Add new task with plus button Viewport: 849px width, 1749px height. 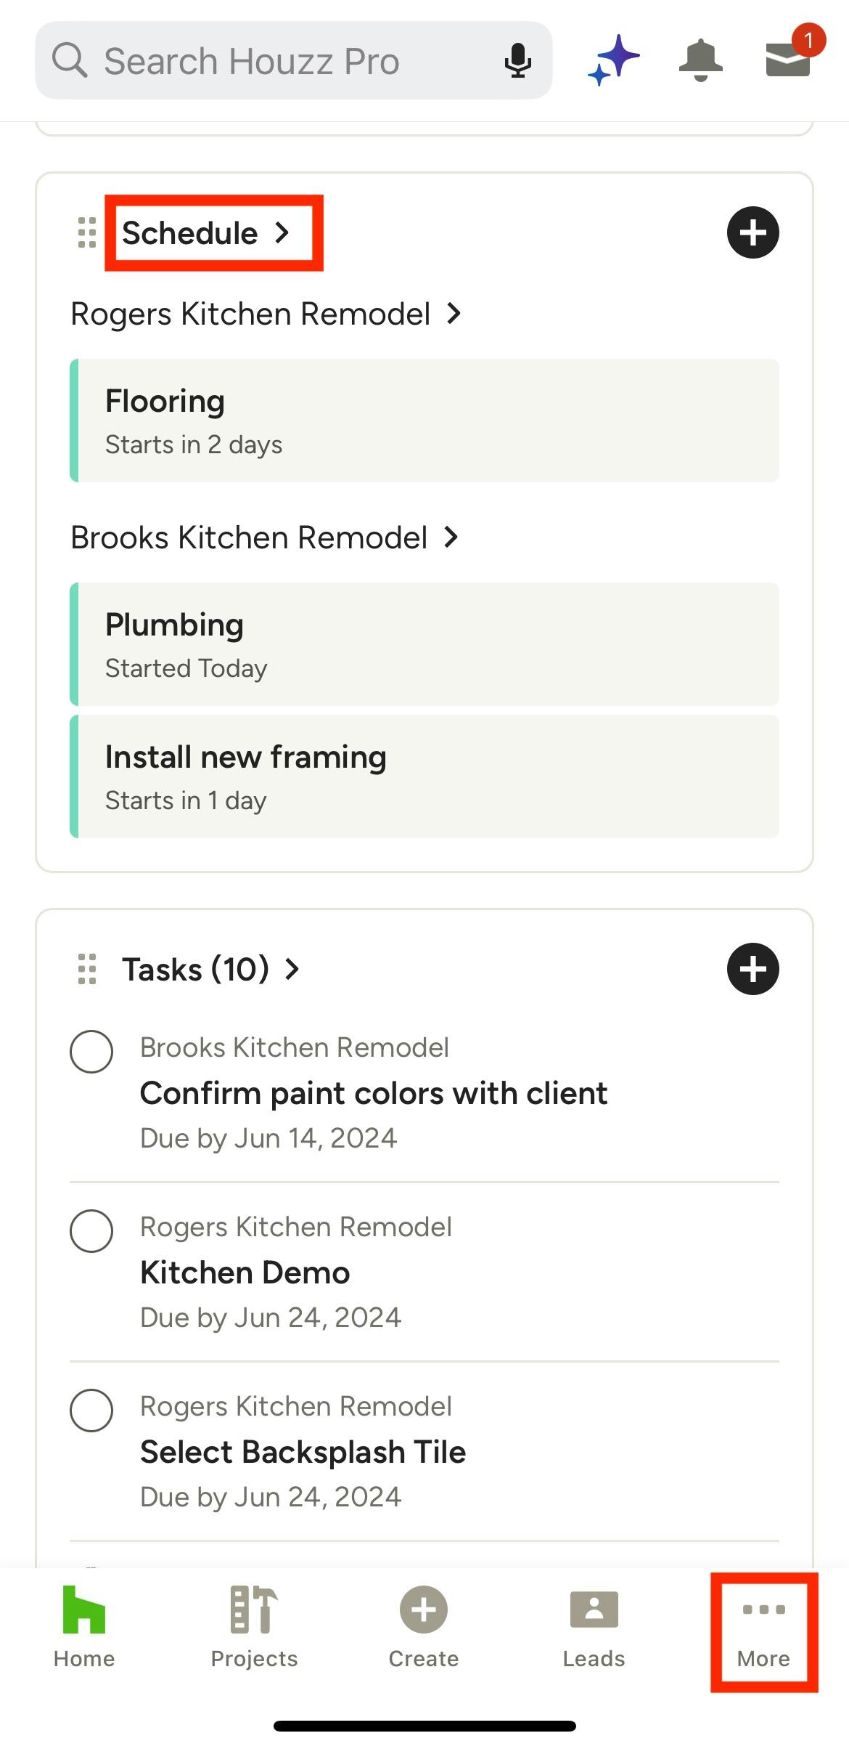[x=752, y=969]
